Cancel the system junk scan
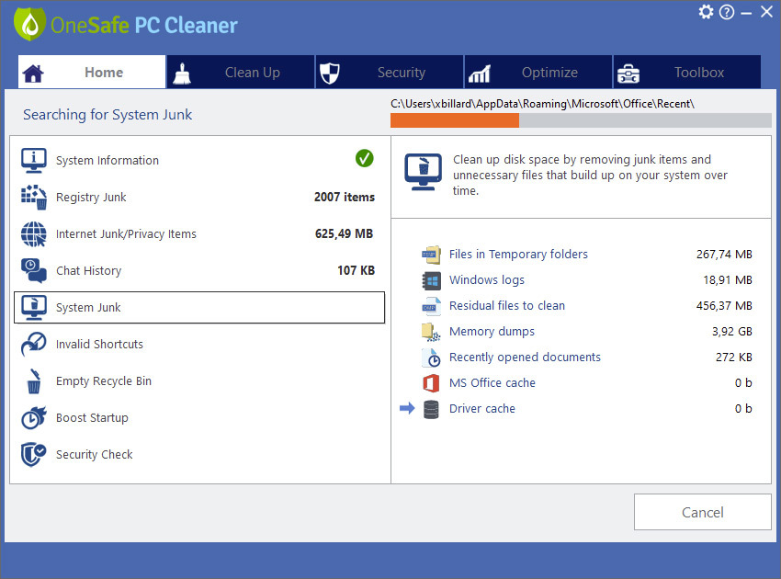Image resolution: width=781 pixels, height=579 pixels. 702,512
